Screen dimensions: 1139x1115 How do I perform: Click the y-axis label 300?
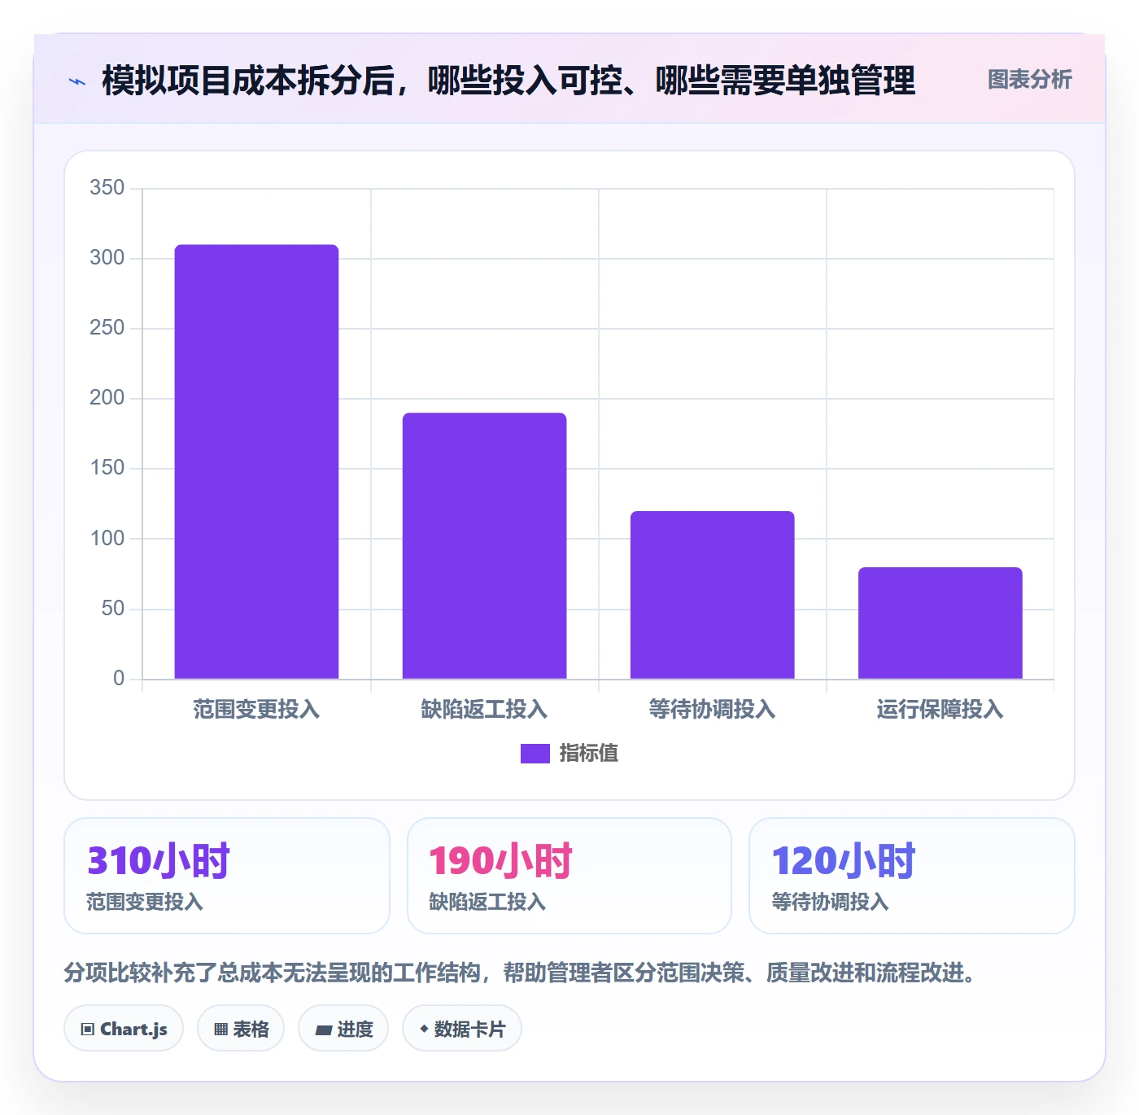coord(107,258)
